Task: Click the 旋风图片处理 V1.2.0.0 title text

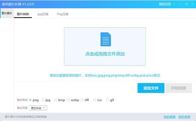Action: click(18, 4)
